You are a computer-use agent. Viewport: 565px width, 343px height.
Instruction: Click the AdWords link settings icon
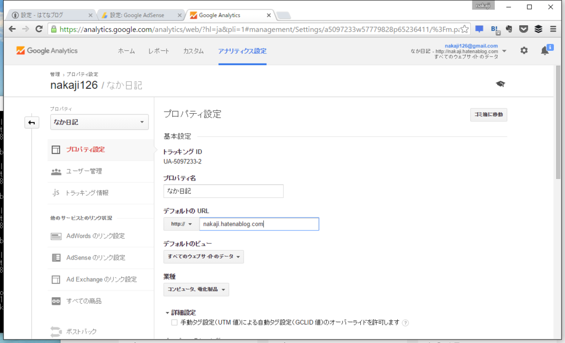56,236
